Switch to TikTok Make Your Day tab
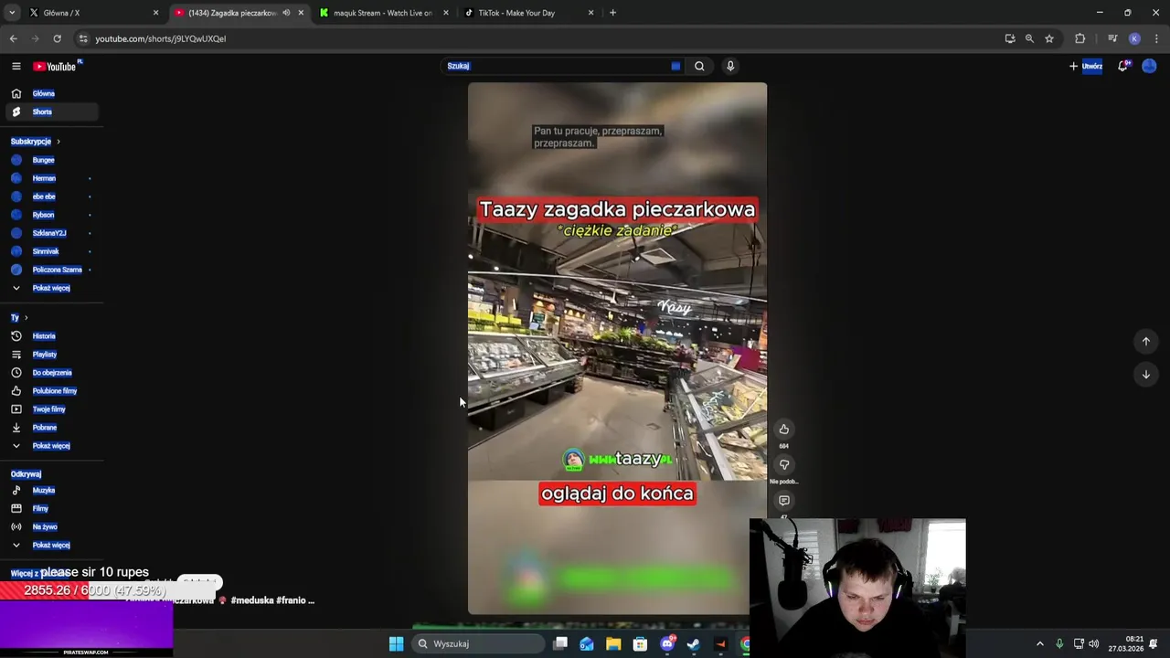Image resolution: width=1170 pixels, height=658 pixels. coord(528,13)
